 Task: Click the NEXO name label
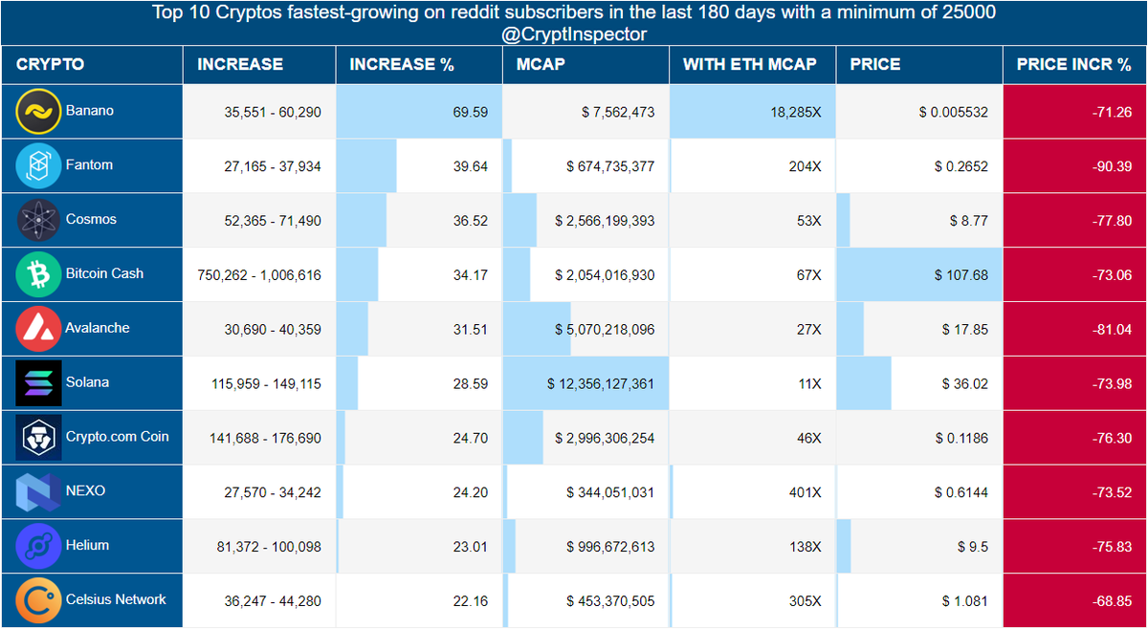[x=85, y=491]
